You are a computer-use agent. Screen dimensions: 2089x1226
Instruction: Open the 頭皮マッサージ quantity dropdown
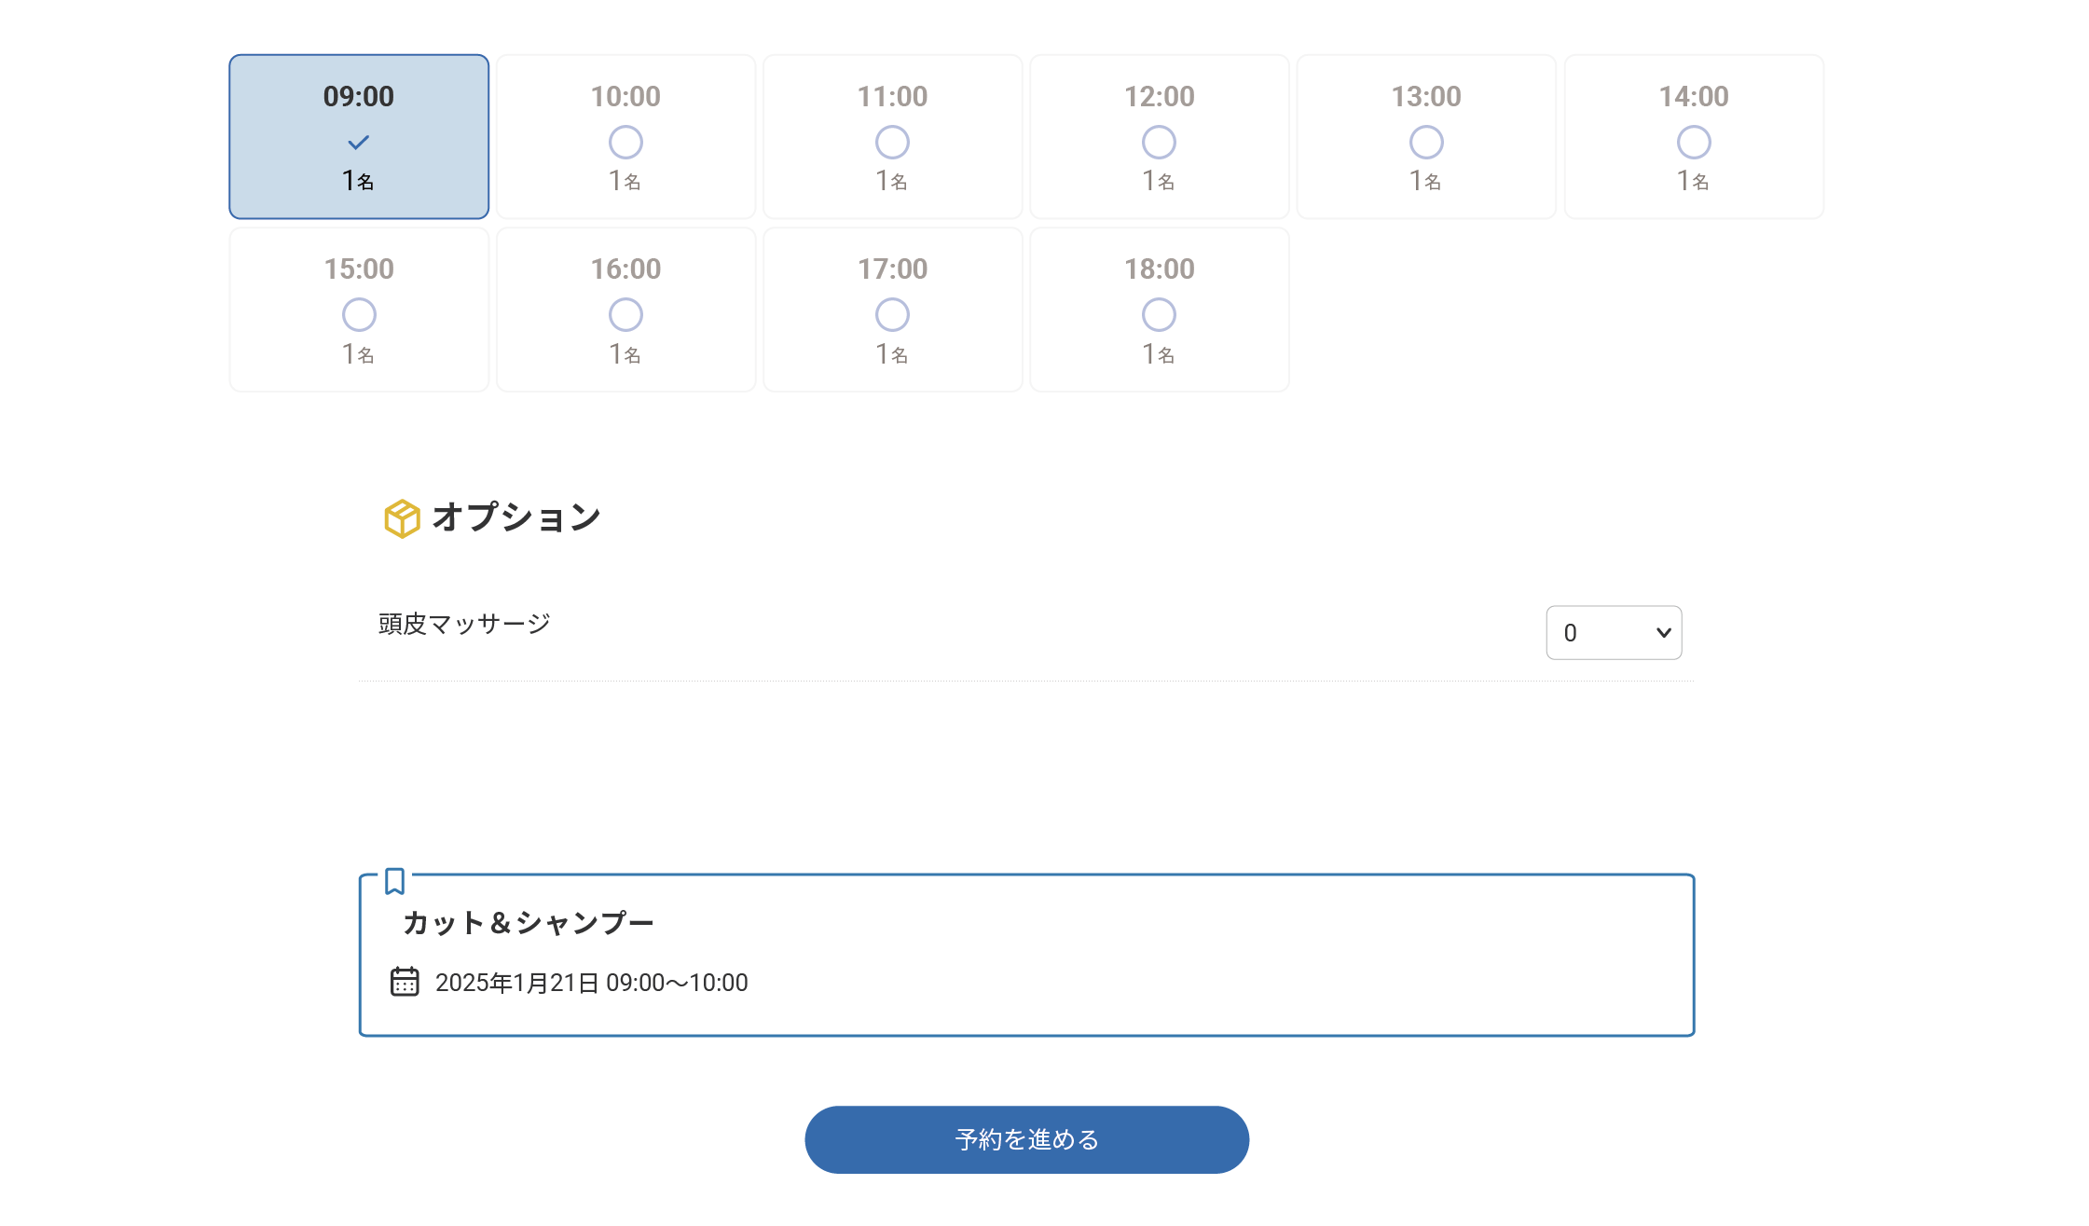[1614, 633]
